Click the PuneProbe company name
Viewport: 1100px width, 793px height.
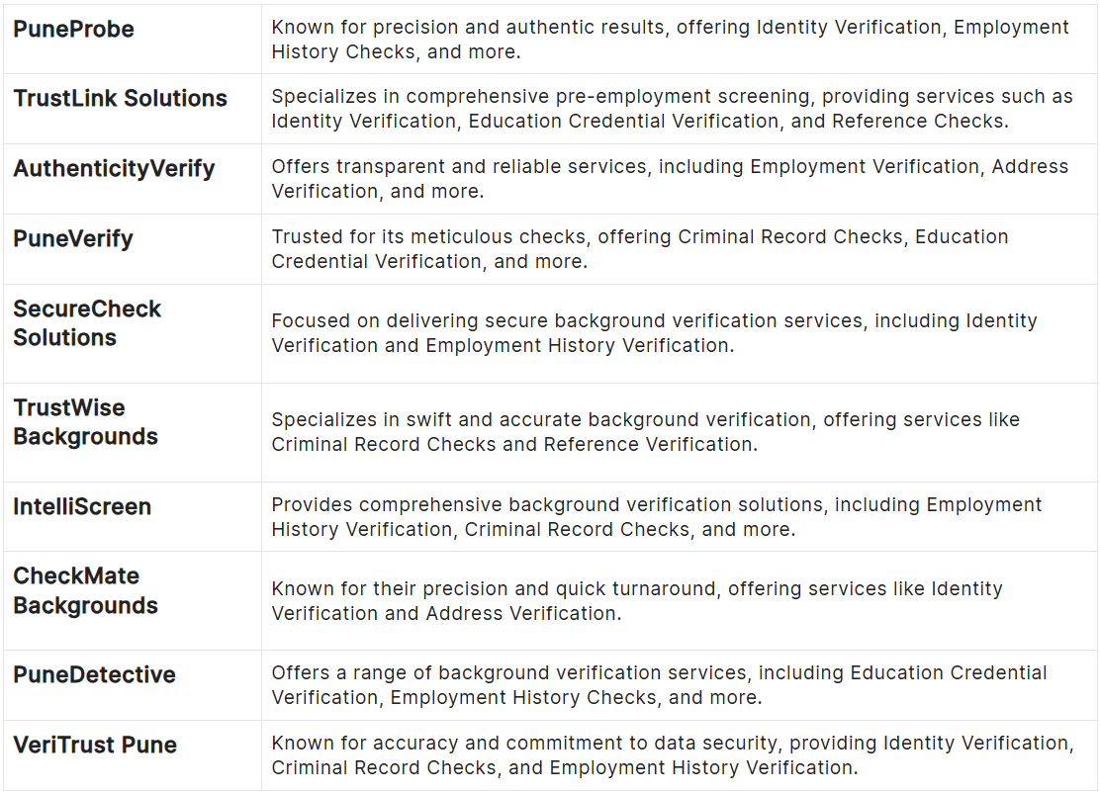click(x=73, y=30)
